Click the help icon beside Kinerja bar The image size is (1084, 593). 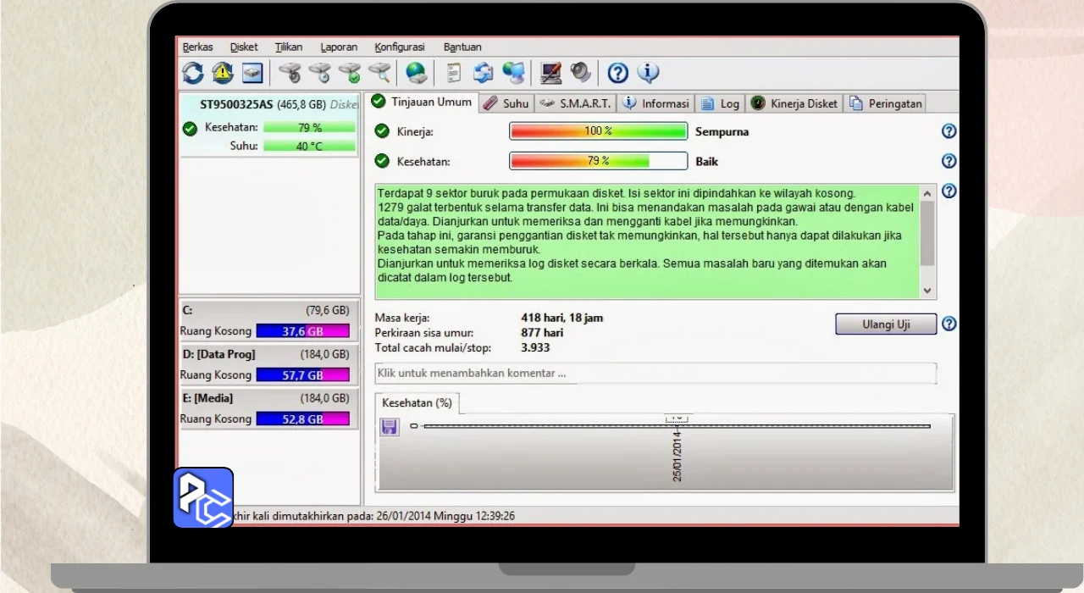coord(949,131)
